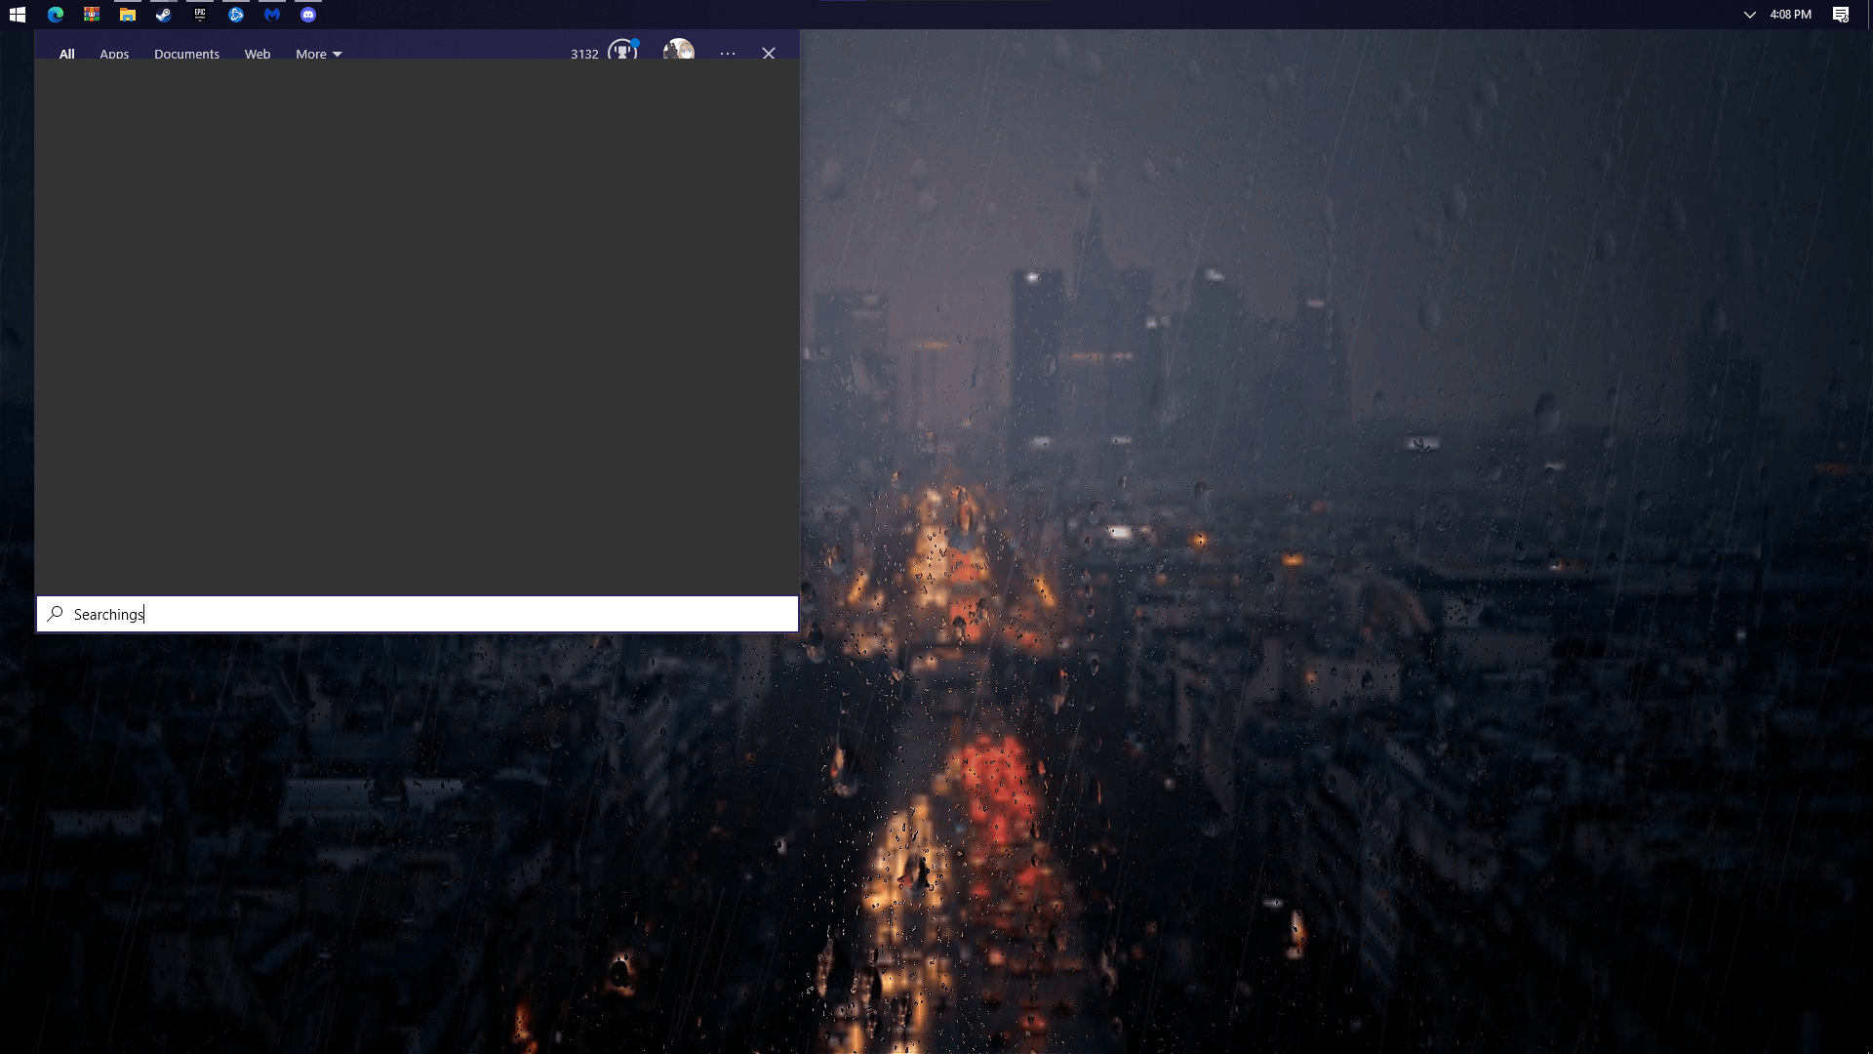This screenshot has height=1054, width=1873.
Task: Select the Web search tab
Action: tap(258, 54)
